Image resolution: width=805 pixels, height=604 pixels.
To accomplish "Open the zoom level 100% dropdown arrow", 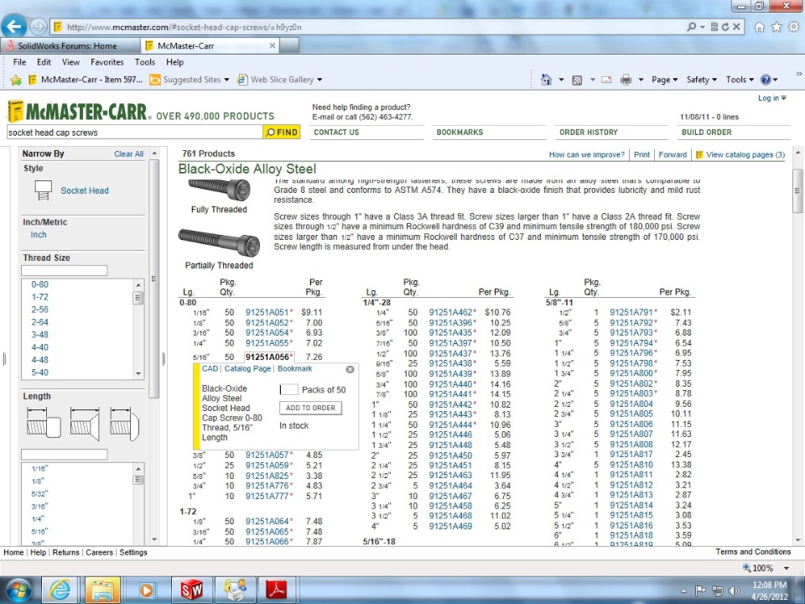I will 786,568.
